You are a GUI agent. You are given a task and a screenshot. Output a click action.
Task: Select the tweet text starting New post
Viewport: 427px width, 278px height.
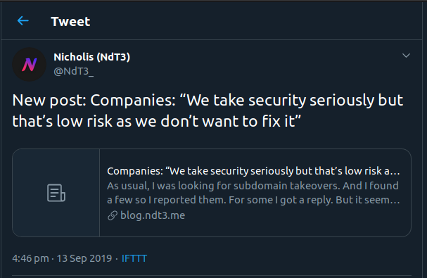[208, 110]
